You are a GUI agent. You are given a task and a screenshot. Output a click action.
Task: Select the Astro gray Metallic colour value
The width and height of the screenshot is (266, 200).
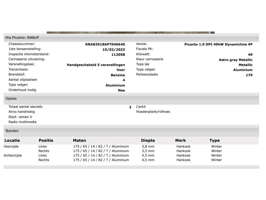pos(236,60)
